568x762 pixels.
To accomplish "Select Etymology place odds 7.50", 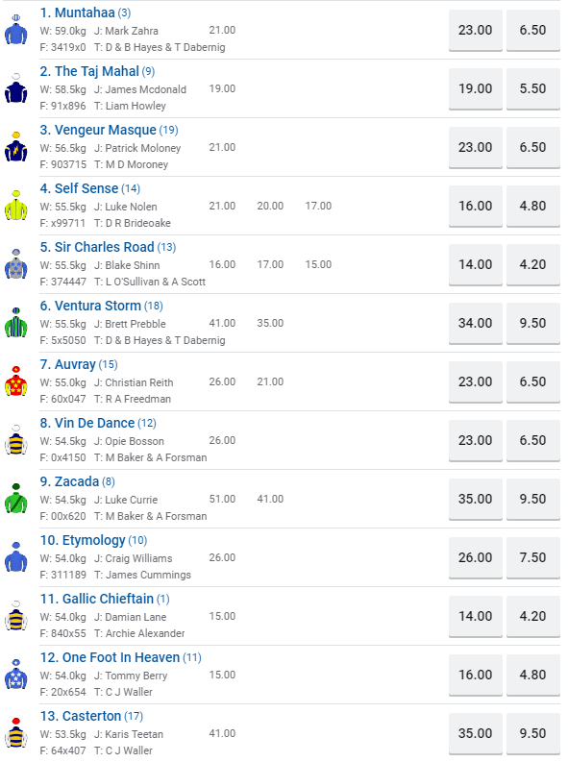I will tap(533, 557).
